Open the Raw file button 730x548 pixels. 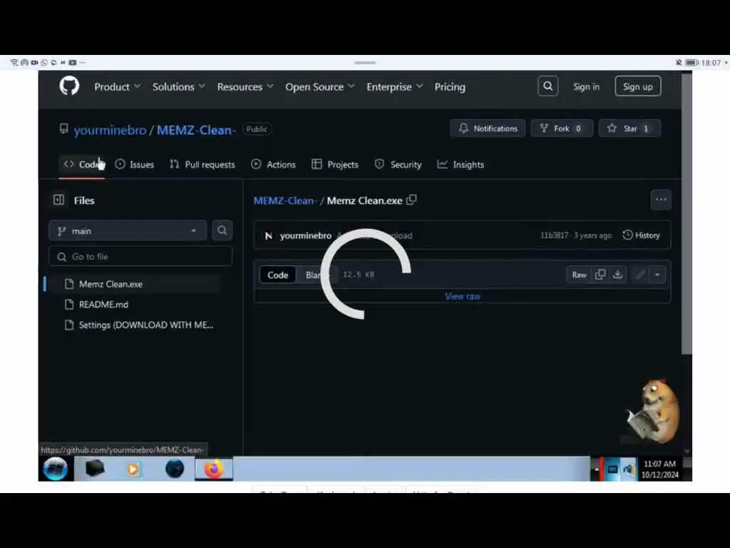click(x=579, y=275)
